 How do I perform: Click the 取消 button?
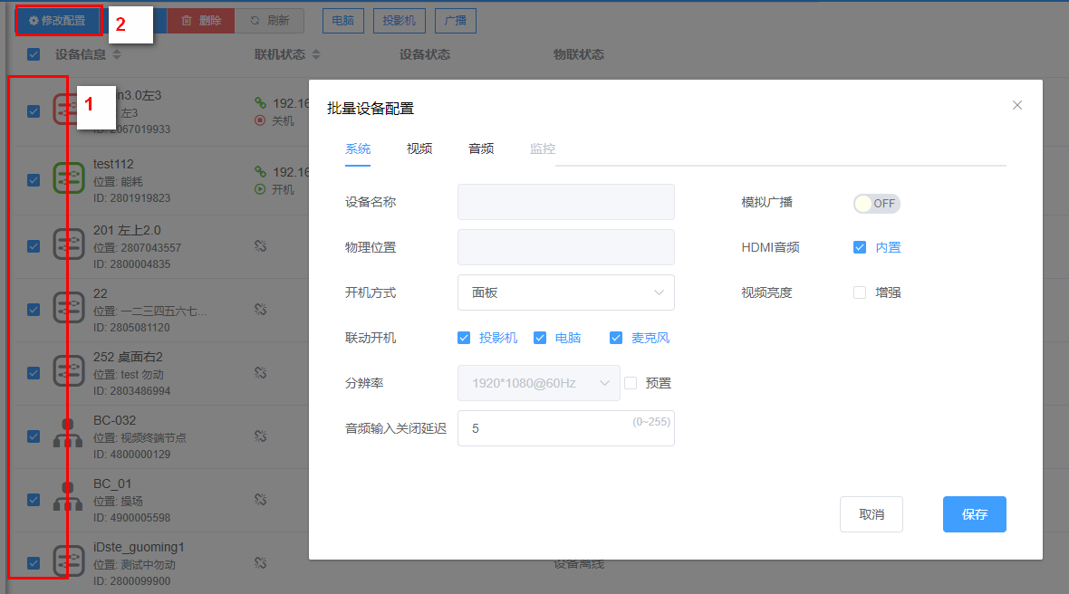click(871, 514)
